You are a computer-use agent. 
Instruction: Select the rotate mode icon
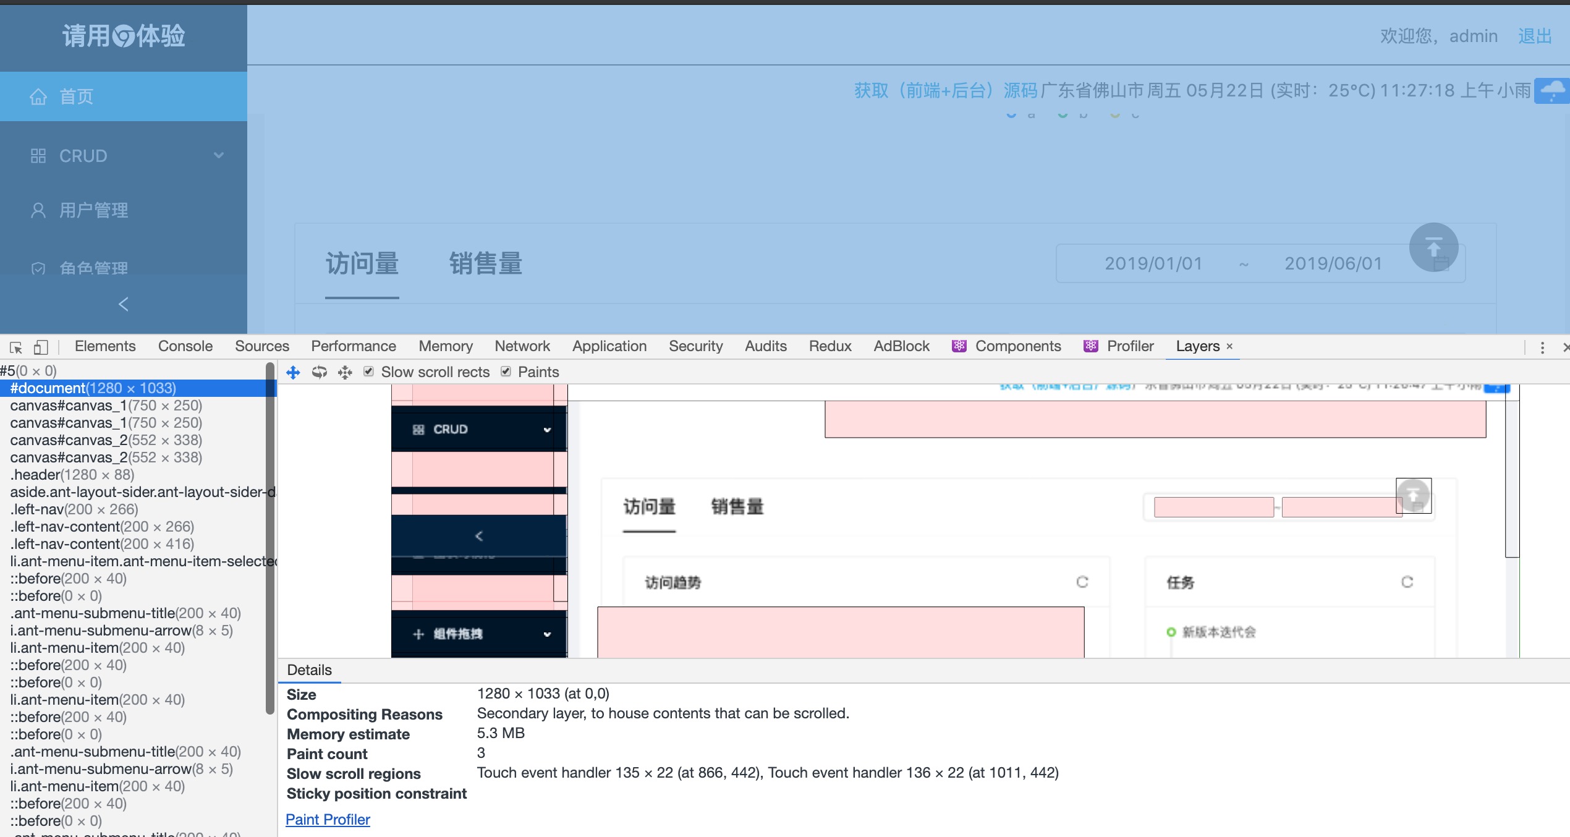[x=319, y=372]
